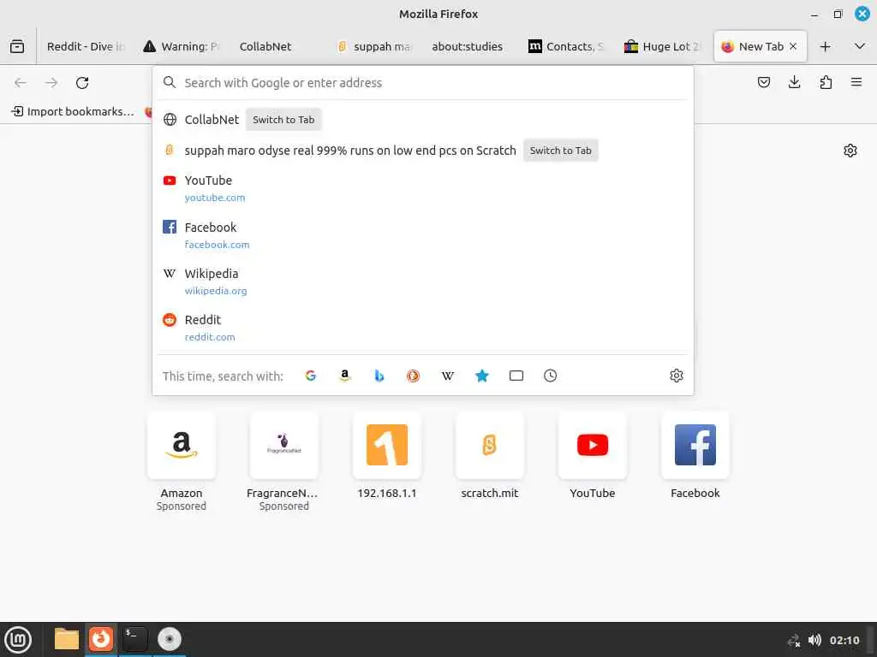
Task: Click the disc icon in taskbar
Action: pyautogui.click(x=170, y=639)
